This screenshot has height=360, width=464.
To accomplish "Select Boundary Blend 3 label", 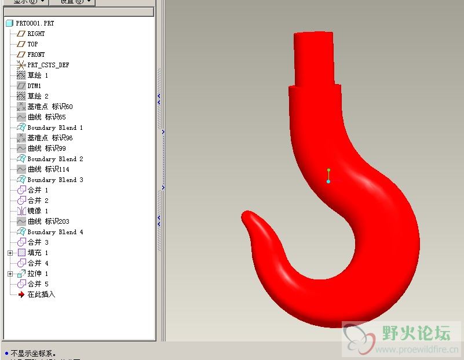I will (56, 180).
